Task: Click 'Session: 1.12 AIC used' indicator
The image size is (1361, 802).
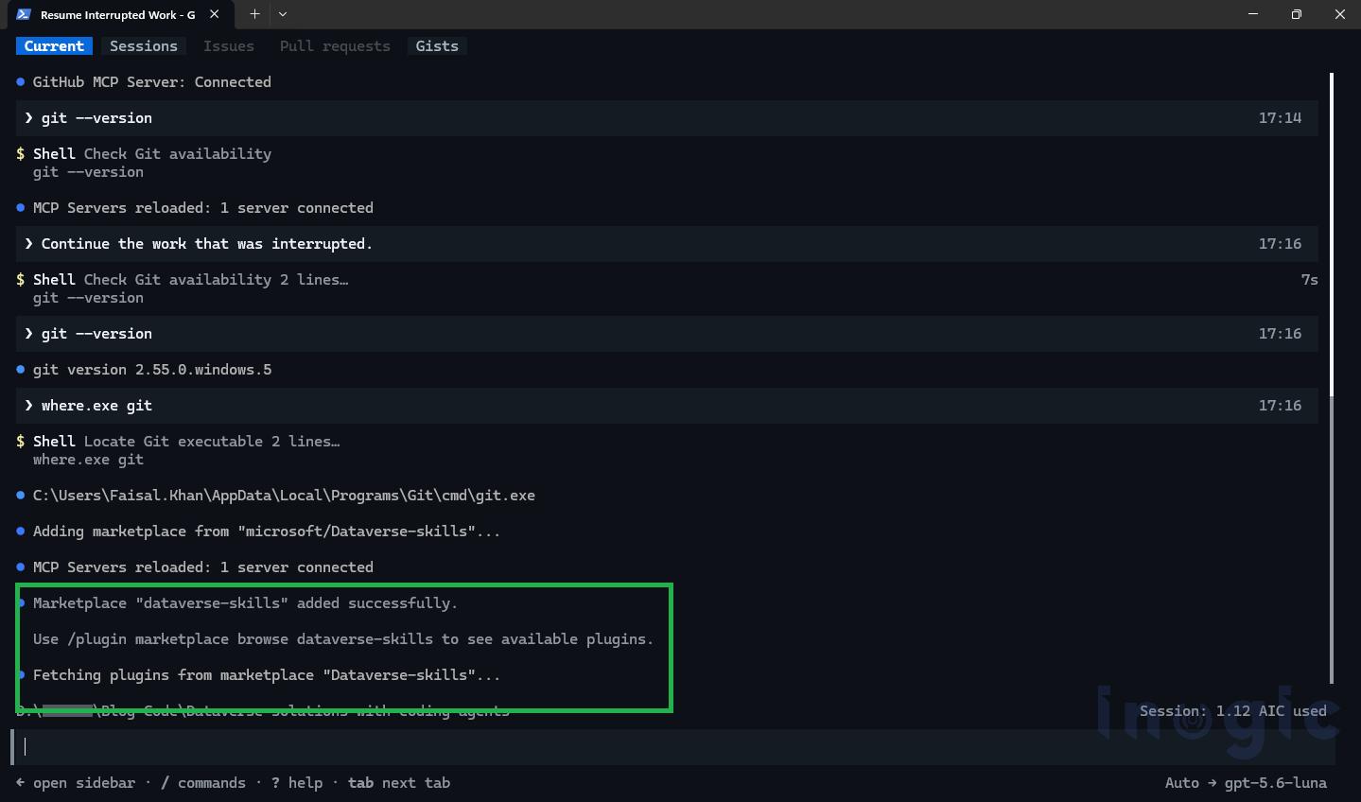Action: click(1232, 710)
